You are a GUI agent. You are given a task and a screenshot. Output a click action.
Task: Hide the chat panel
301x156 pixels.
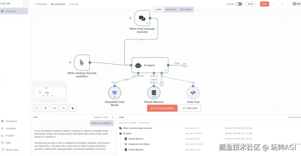pos(190,108)
